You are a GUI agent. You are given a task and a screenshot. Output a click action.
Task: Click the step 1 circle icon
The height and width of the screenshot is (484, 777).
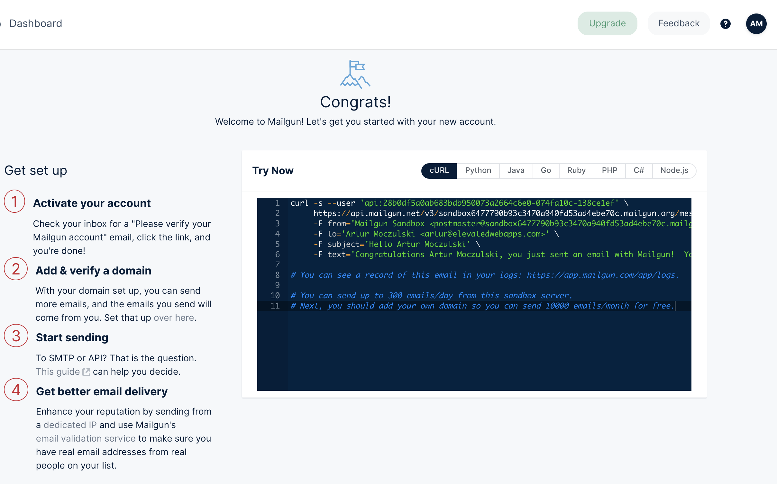(x=14, y=202)
